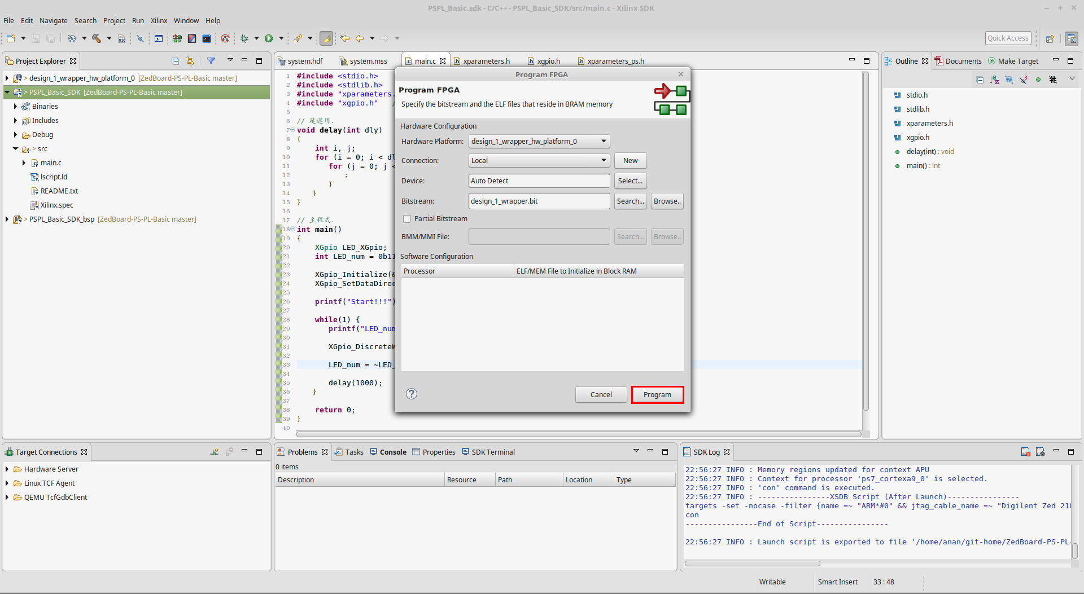1084x594 pixels.
Task: Toggle Outline alphabetical sort icon
Action: click(x=994, y=80)
